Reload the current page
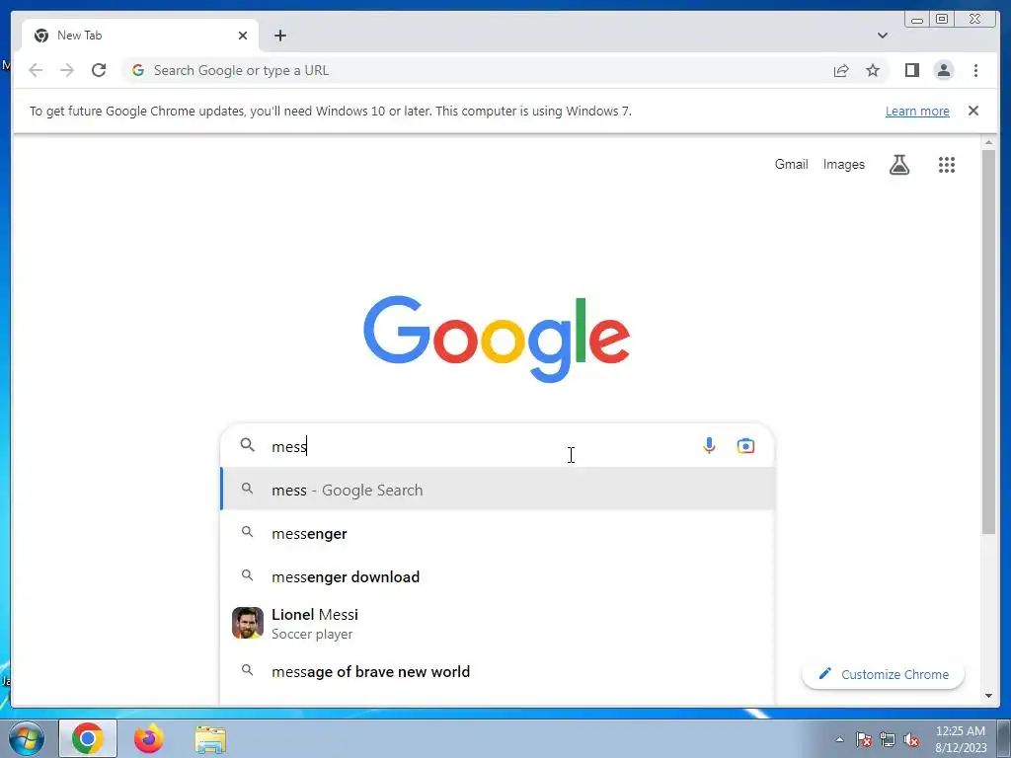Viewport: 1011px width, 758px height. coord(99,70)
